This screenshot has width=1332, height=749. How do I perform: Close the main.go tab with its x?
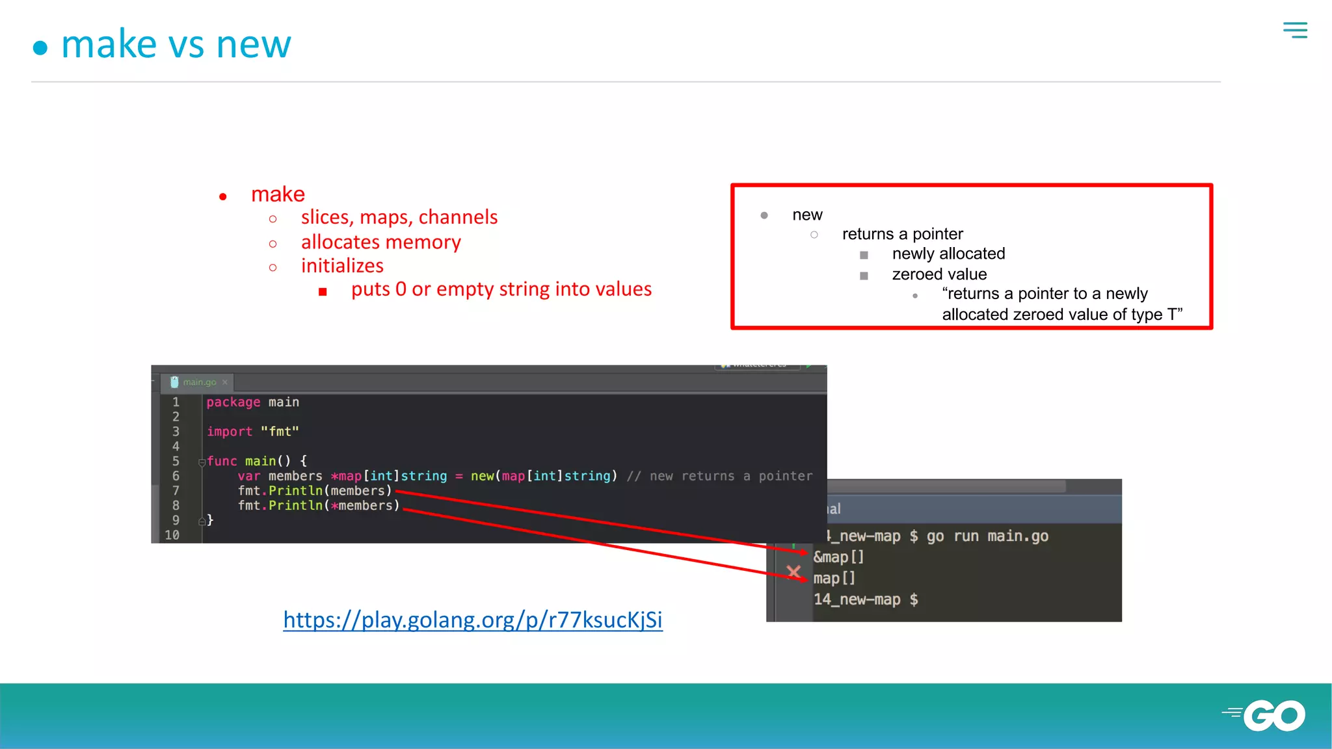(x=225, y=382)
